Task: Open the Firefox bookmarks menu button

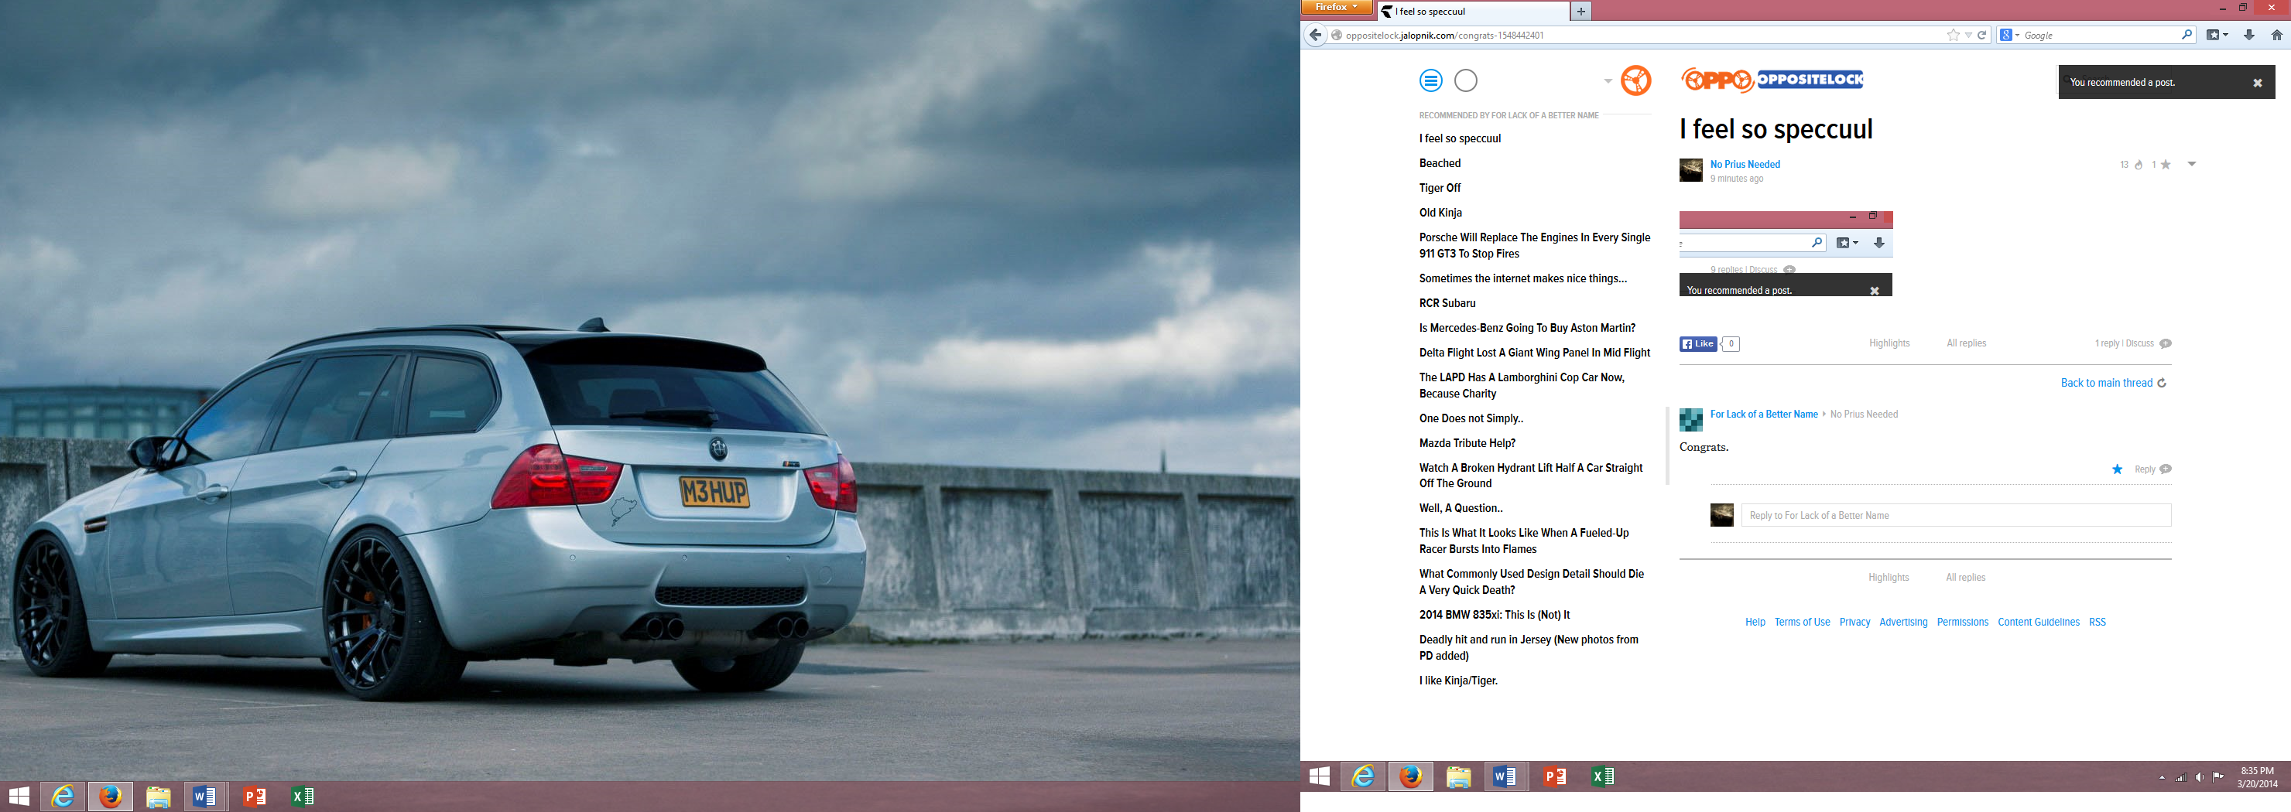Action: point(2217,35)
